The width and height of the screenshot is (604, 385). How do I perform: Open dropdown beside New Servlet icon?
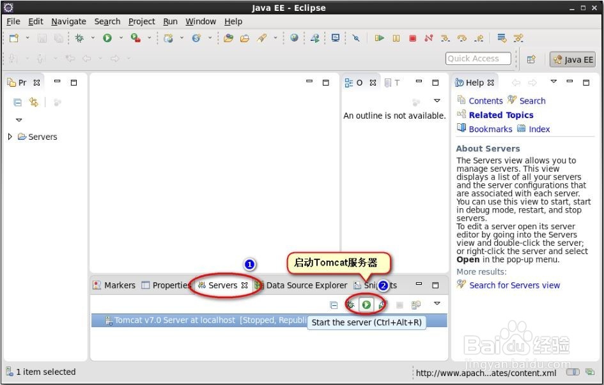tap(210, 38)
